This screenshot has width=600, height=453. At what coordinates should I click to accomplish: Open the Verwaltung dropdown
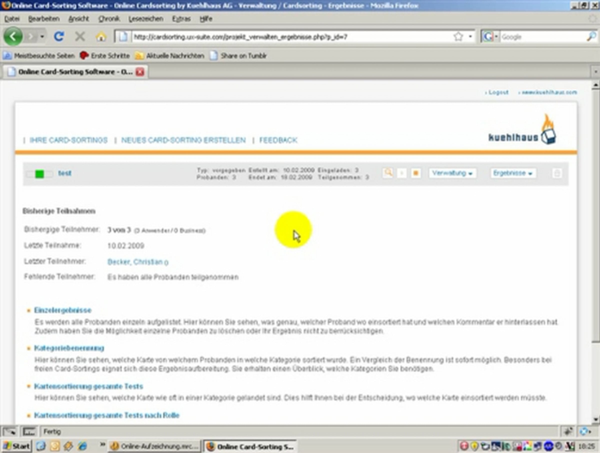pyautogui.click(x=452, y=173)
